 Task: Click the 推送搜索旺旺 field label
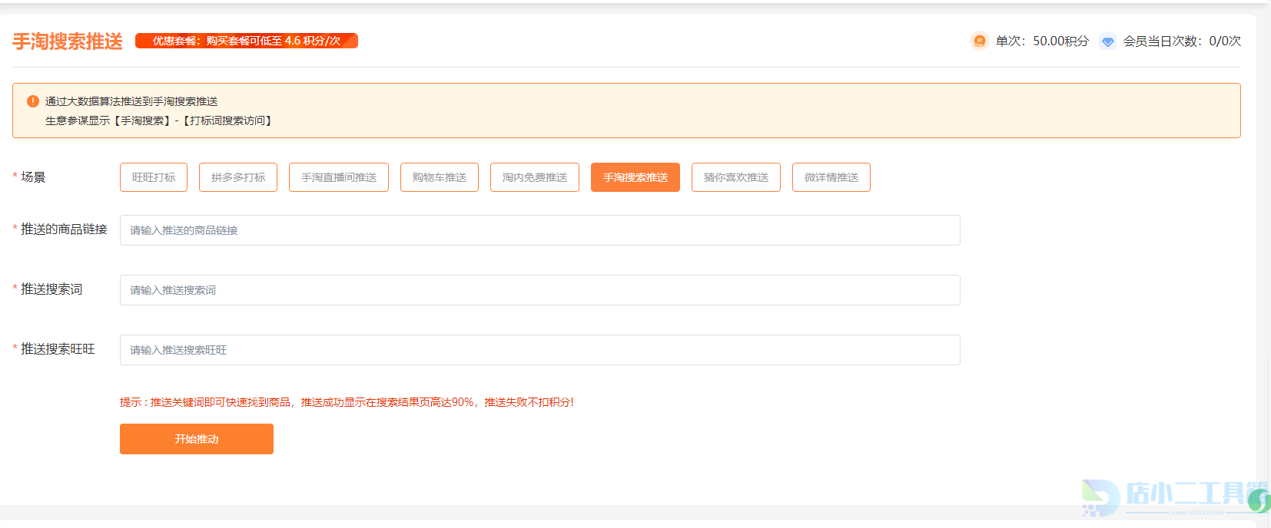58,349
